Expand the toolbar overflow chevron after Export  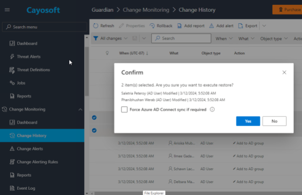[x=264, y=26]
